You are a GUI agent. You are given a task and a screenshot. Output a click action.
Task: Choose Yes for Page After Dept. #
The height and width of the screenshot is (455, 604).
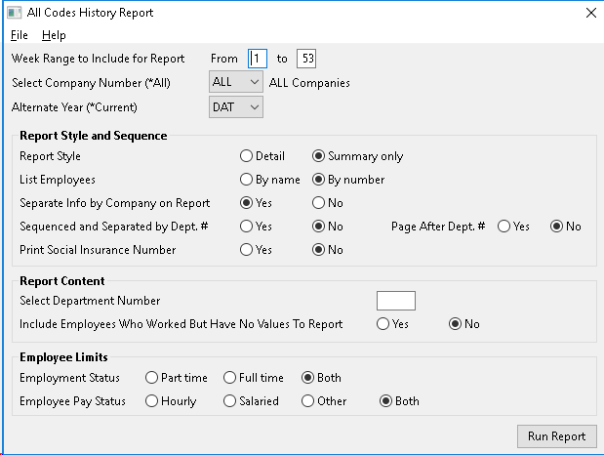tap(513, 227)
